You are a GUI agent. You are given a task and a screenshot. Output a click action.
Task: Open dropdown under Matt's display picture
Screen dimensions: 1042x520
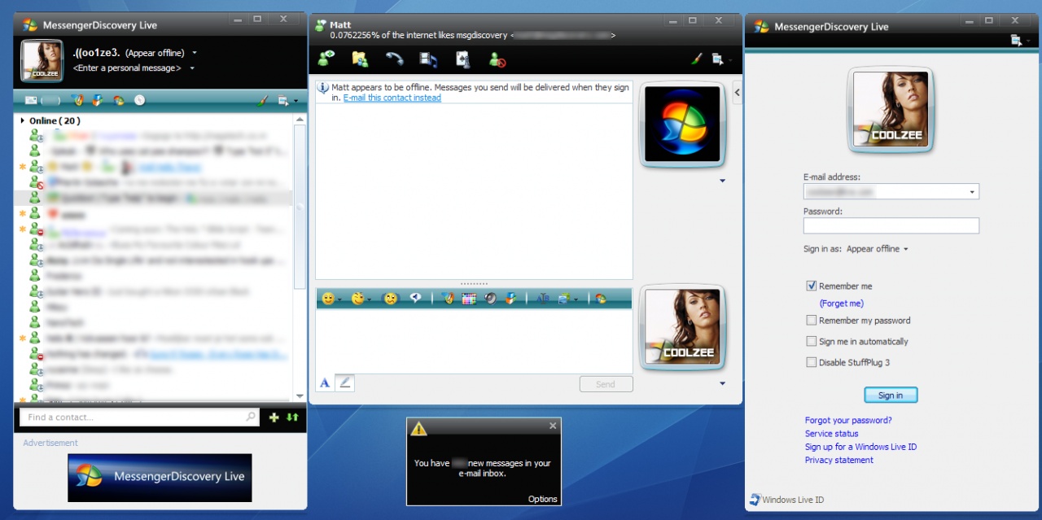(x=722, y=181)
